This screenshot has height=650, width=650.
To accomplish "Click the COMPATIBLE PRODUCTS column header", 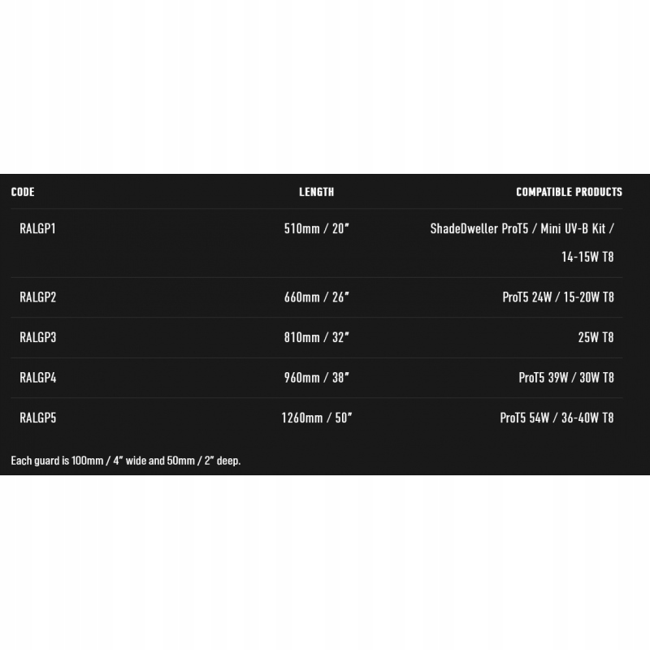I will click(x=569, y=193).
